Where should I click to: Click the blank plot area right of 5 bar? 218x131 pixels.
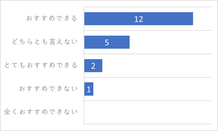170,42
